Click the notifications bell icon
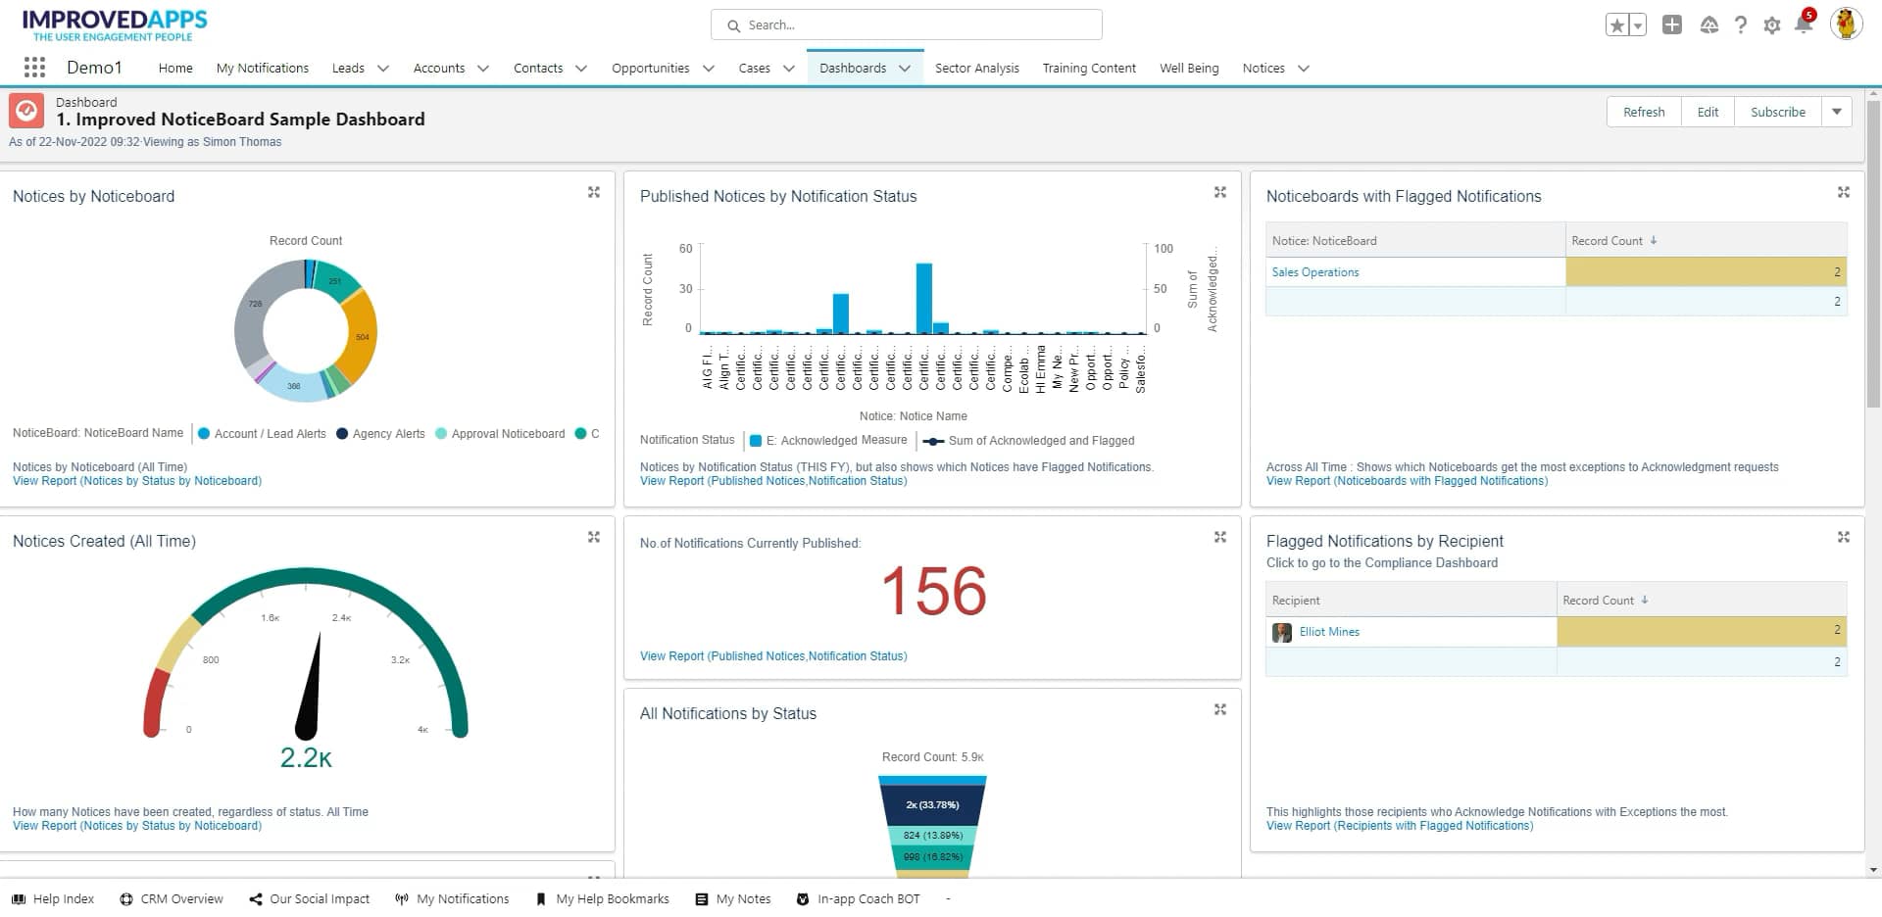Viewport: 1882px width, 917px height. click(1802, 24)
